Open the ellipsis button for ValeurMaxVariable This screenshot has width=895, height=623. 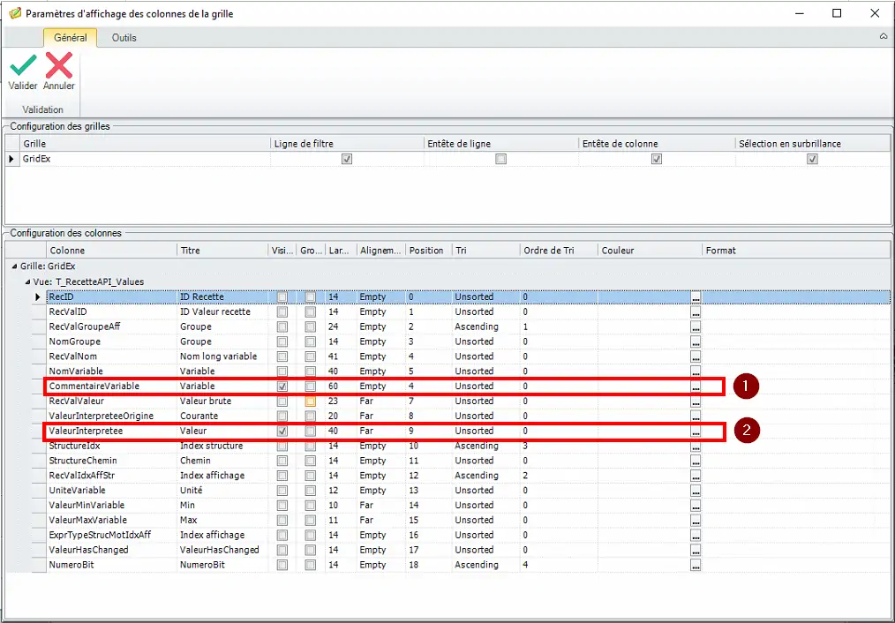696,521
